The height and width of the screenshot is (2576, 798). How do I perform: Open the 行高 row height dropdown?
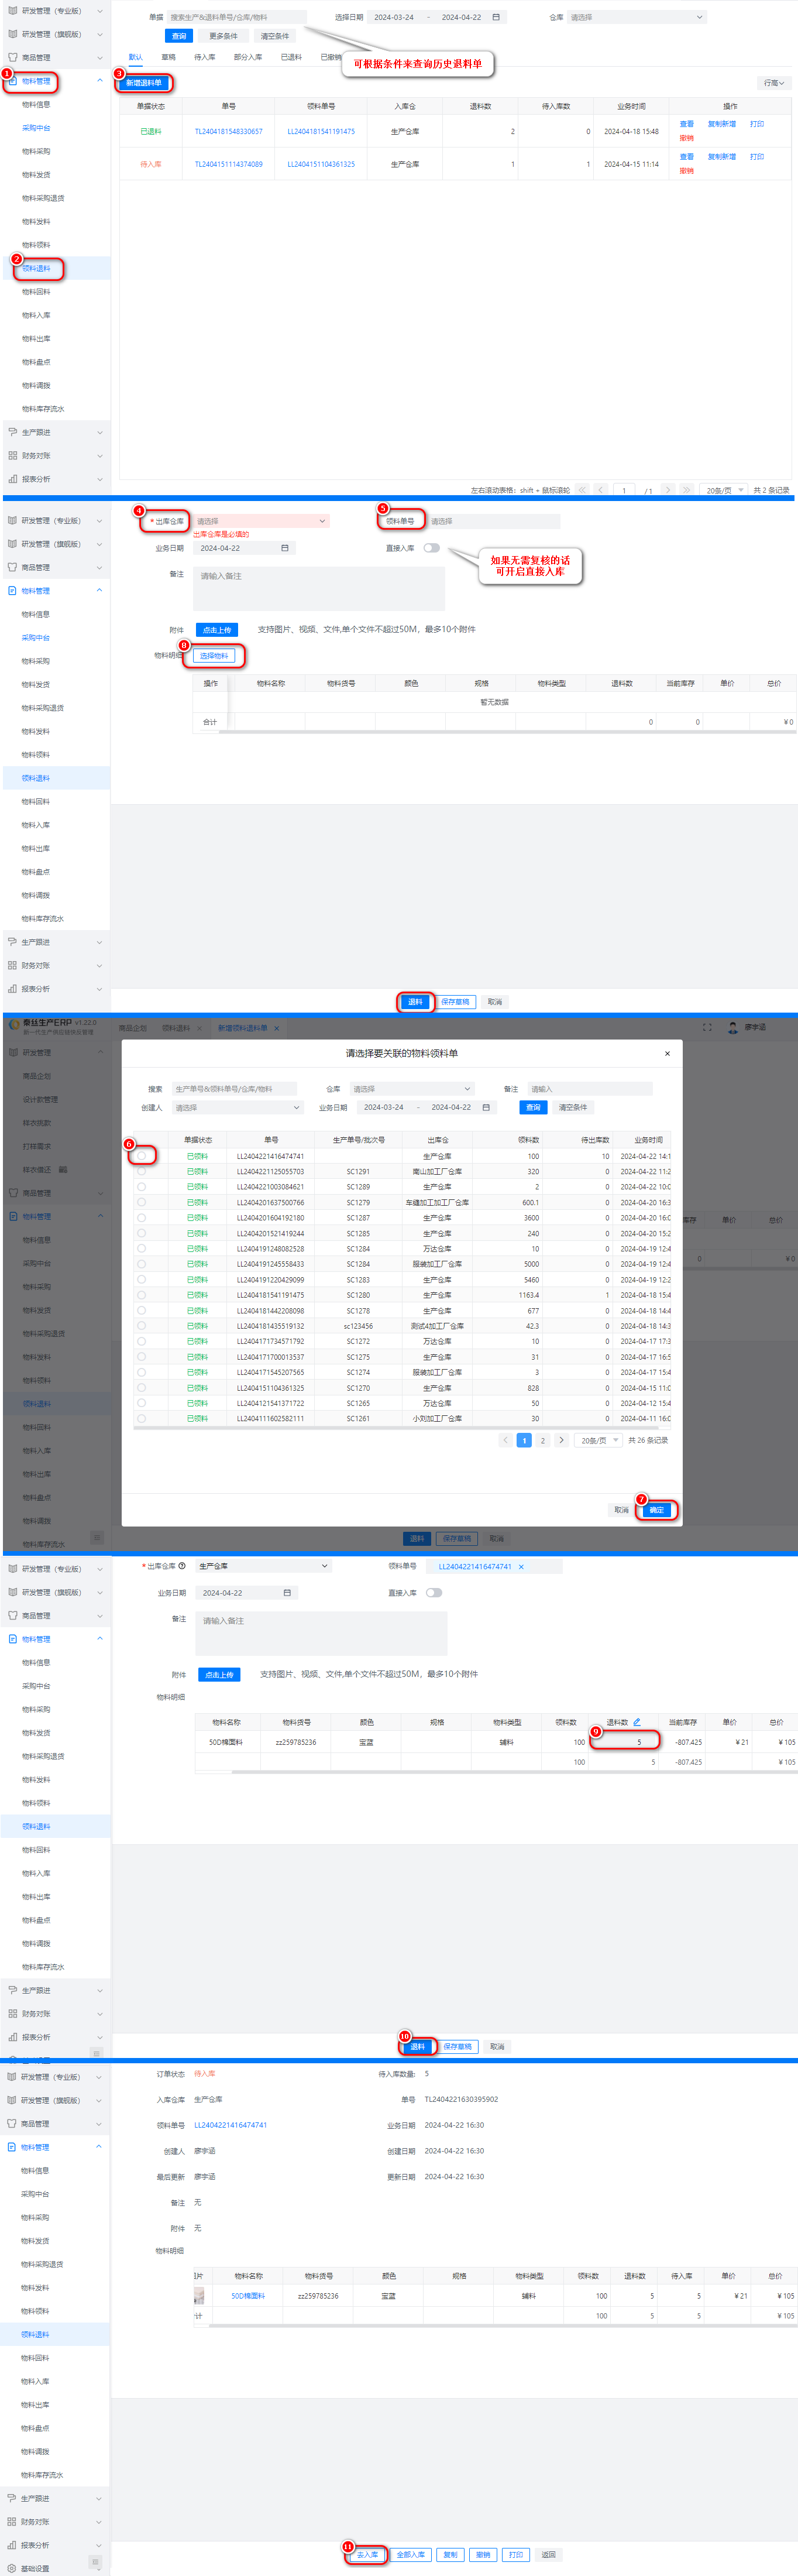[x=773, y=83]
